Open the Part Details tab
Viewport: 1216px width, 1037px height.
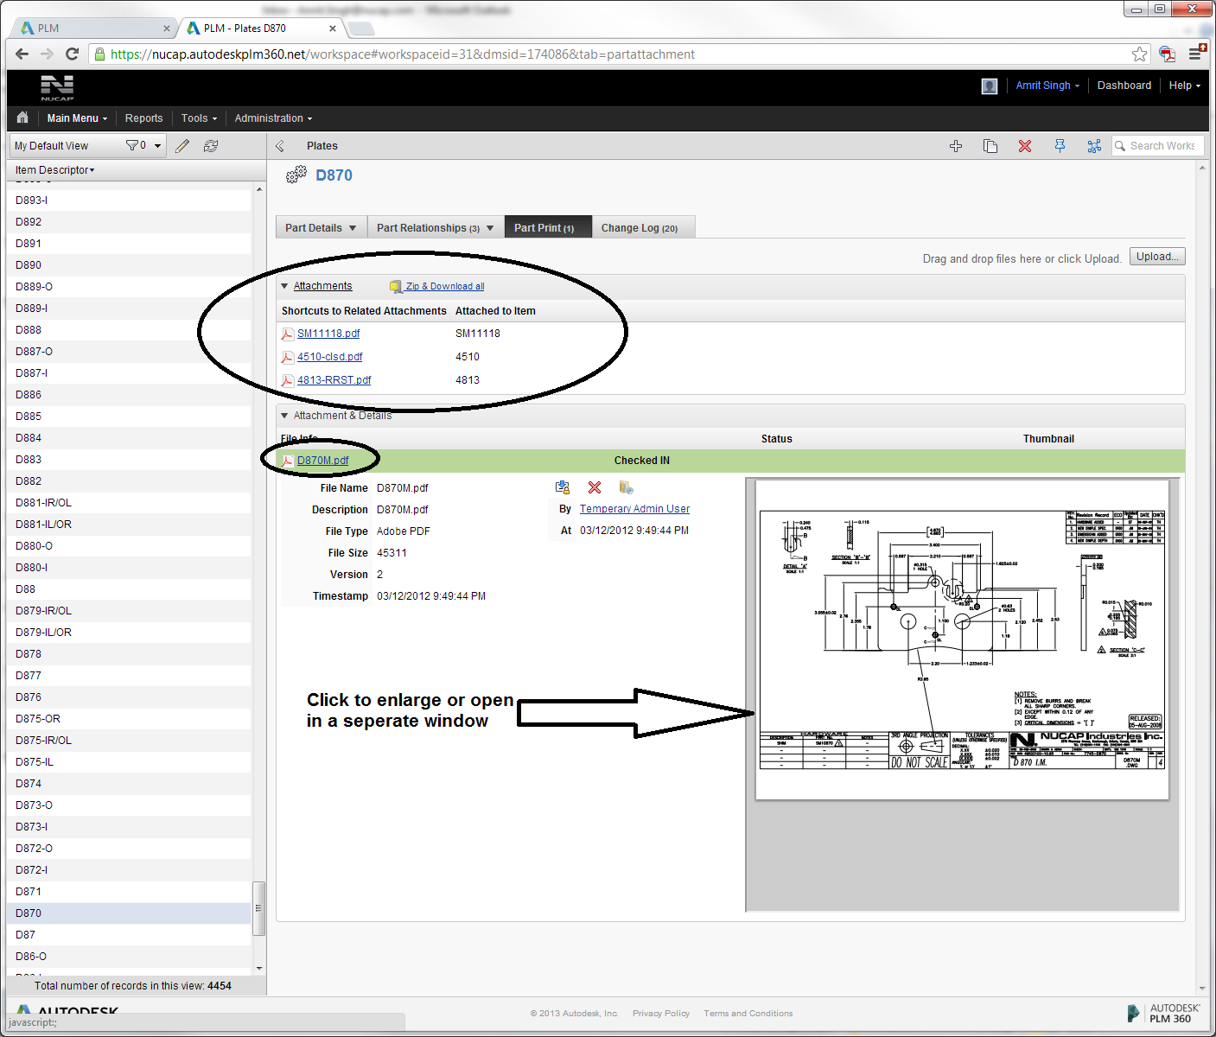(x=321, y=227)
